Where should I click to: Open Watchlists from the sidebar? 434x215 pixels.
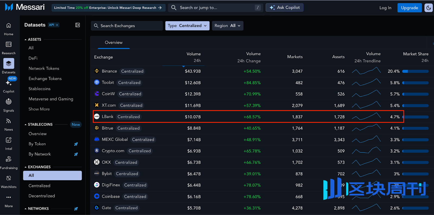pyautogui.click(x=9, y=178)
